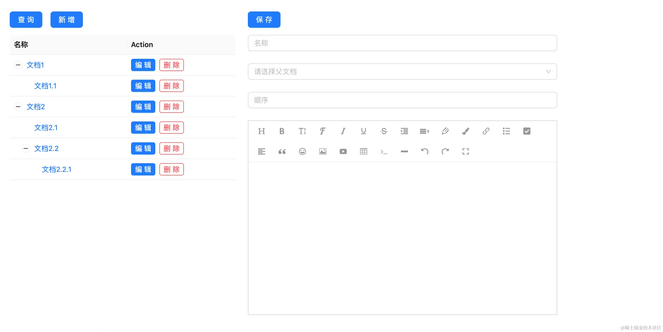Focus the 名称 input field

(402, 43)
